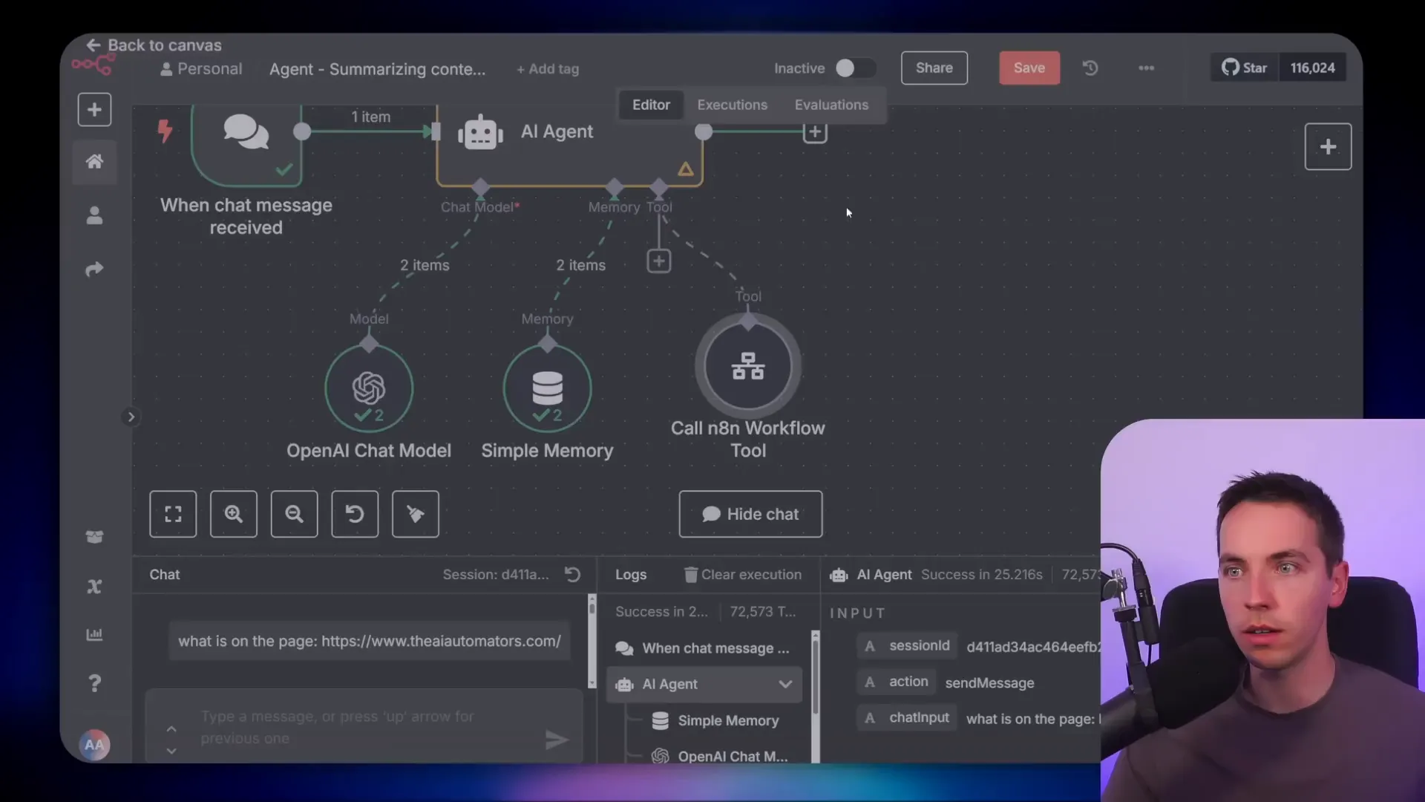1425x802 pixels.
Task: Click the Hide chat button
Action: 750,514
